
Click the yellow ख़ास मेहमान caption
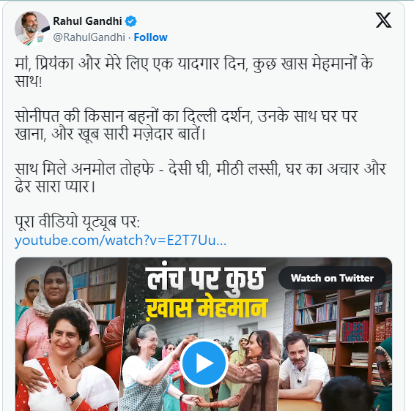point(207,309)
